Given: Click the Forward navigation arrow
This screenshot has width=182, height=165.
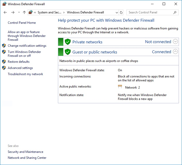Looking at the screenshot, I should click(x=13, y=12).
